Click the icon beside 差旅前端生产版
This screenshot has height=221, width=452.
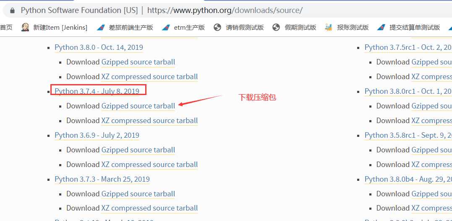click(x=100, y=28)
